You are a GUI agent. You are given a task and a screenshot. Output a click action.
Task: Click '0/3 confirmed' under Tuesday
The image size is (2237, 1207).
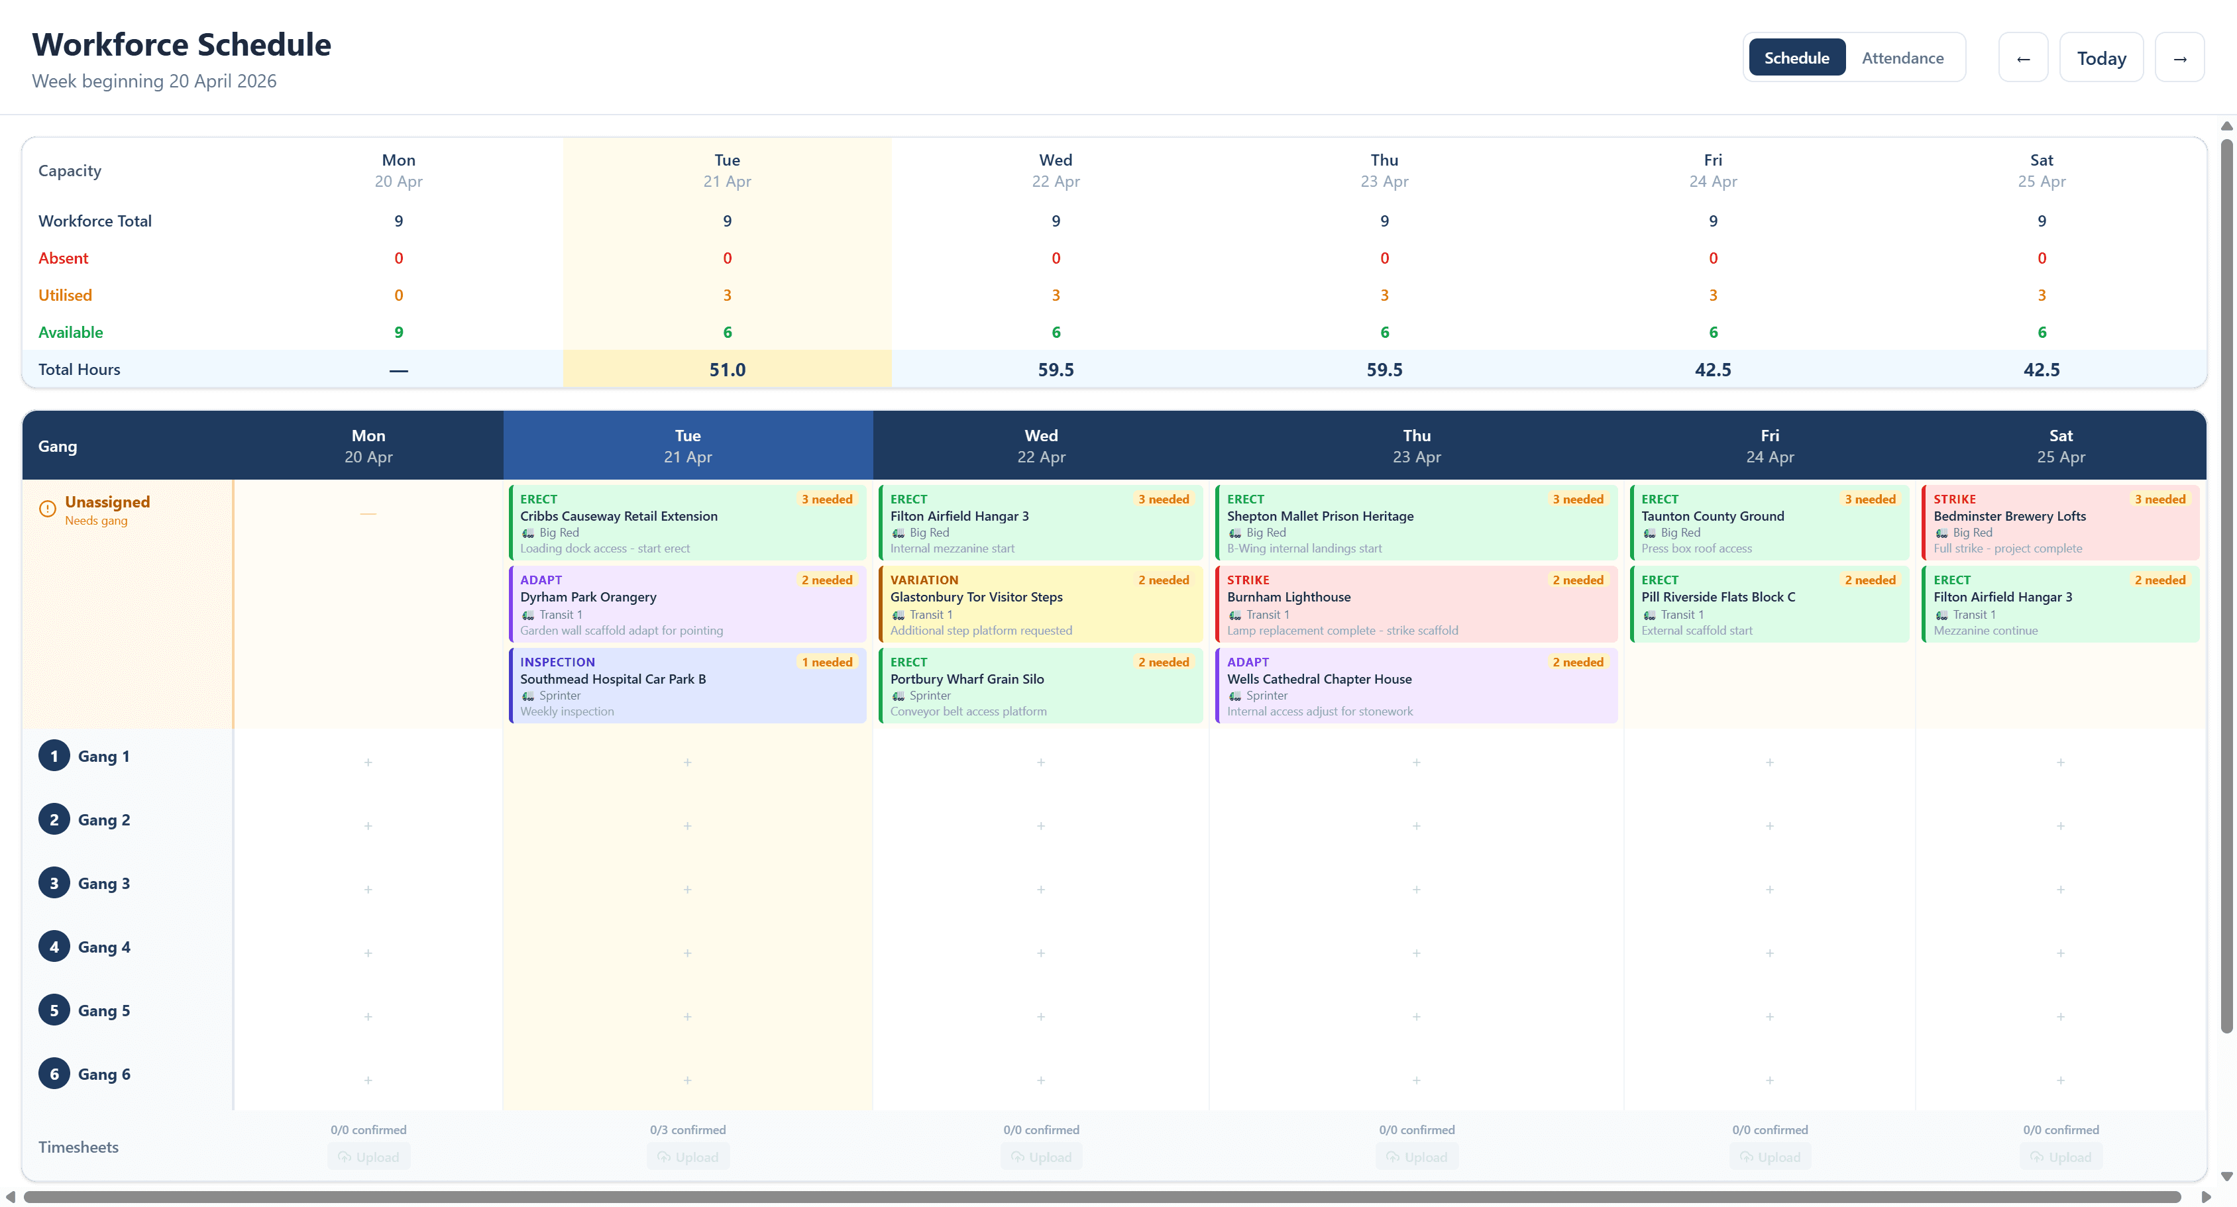[688, 1129]
